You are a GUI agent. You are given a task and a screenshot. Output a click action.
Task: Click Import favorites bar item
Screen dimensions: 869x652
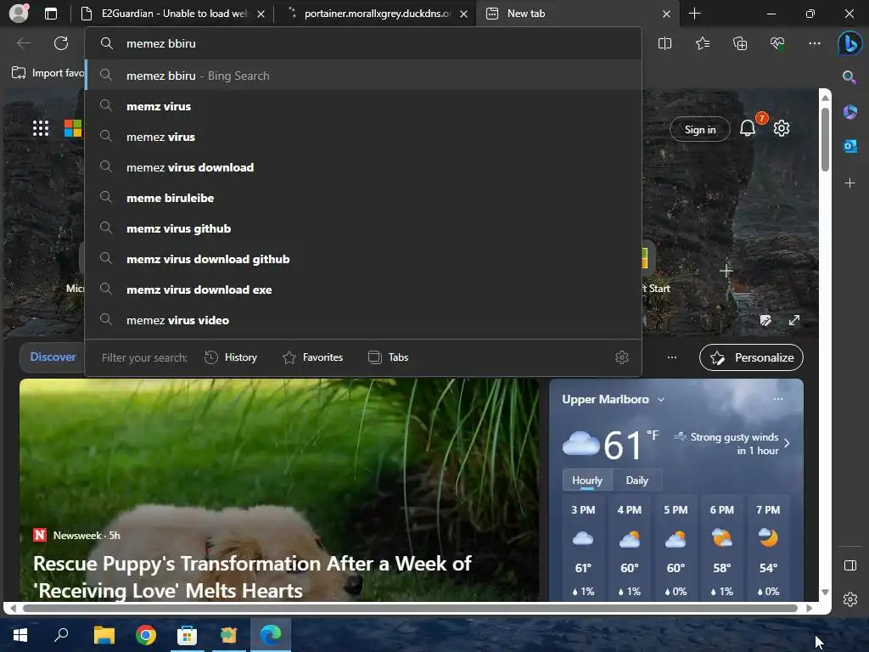[x=48, y=73]
